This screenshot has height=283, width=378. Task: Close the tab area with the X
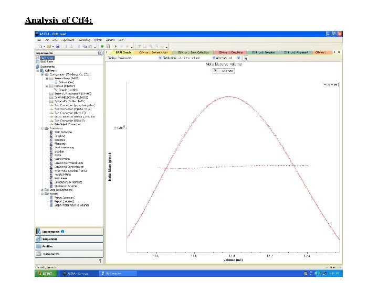pyautogui.click(x=339, y=52)
